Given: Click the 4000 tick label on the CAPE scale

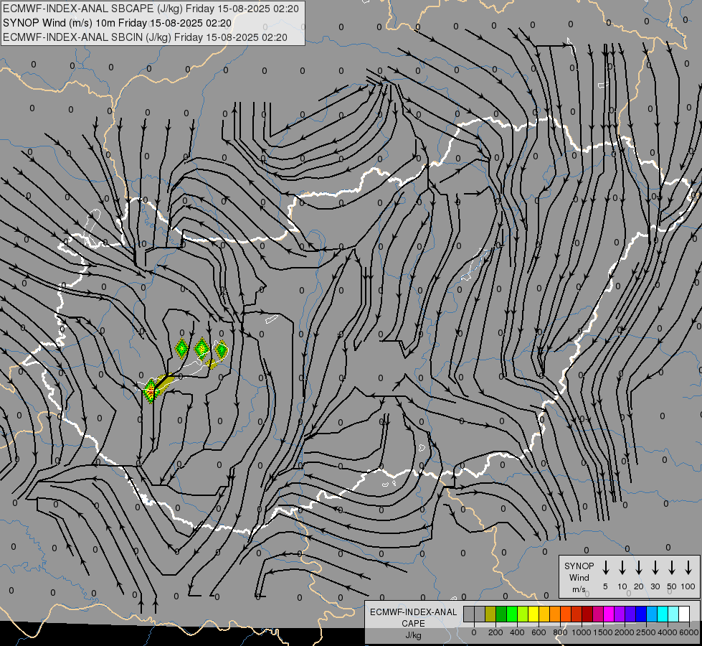Looking at the screenshot, I should coord(668,632).
